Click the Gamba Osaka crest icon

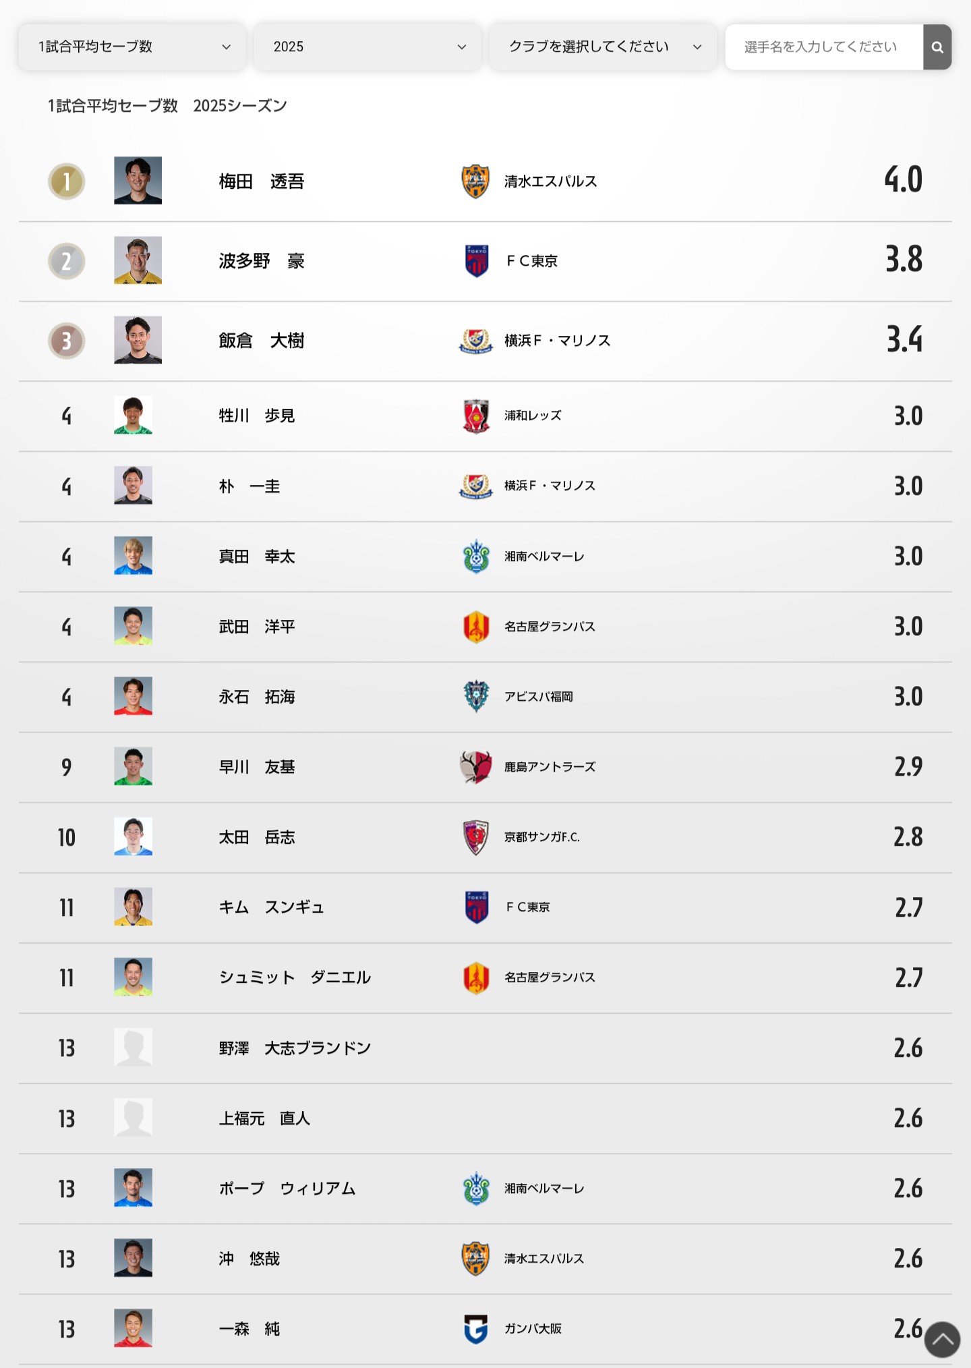click(476, 1329)
